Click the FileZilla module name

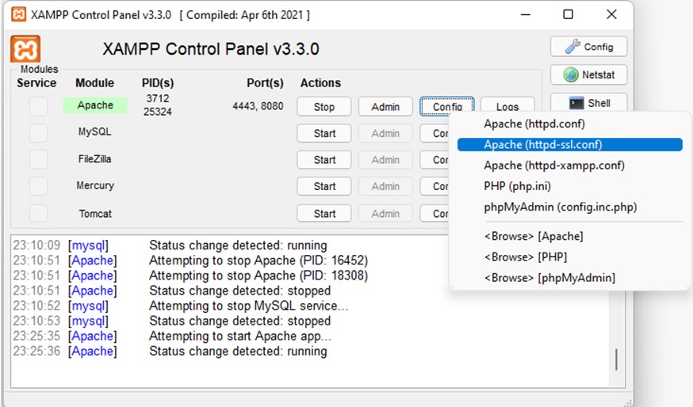(94, 159)
